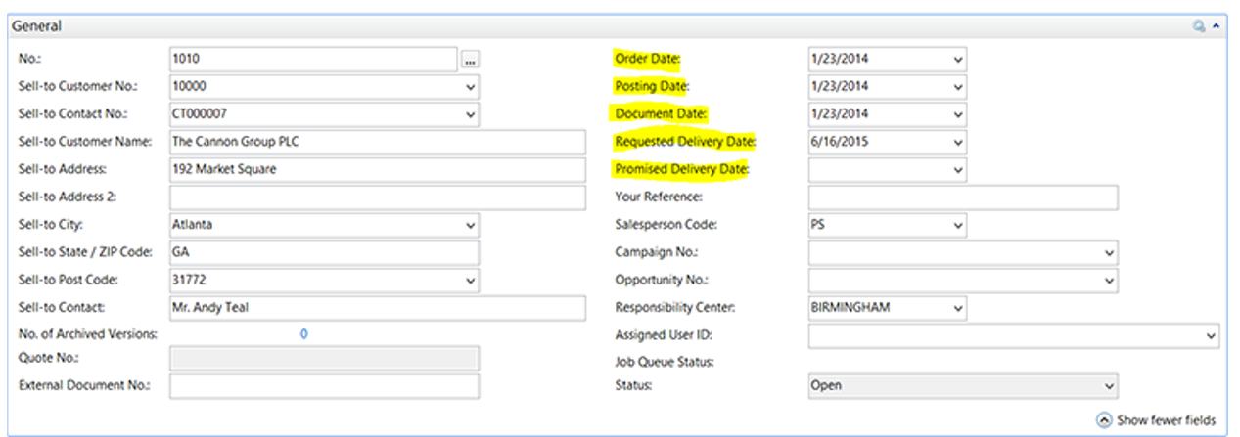This screenshot has width=1240, height=437.
Task: Click Show fewer fields
Action: [x=1156, y=420]
